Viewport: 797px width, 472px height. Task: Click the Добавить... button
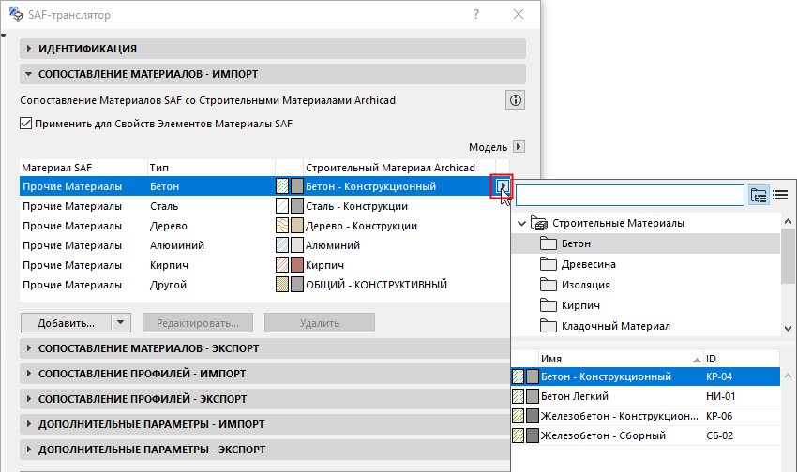pos(66,323)
